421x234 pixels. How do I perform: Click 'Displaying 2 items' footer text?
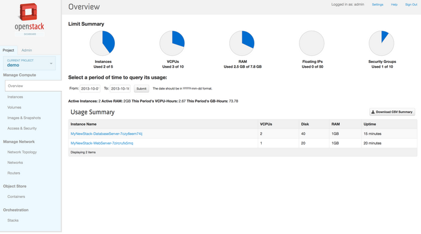pyautogui.click(x=83, y=152)
